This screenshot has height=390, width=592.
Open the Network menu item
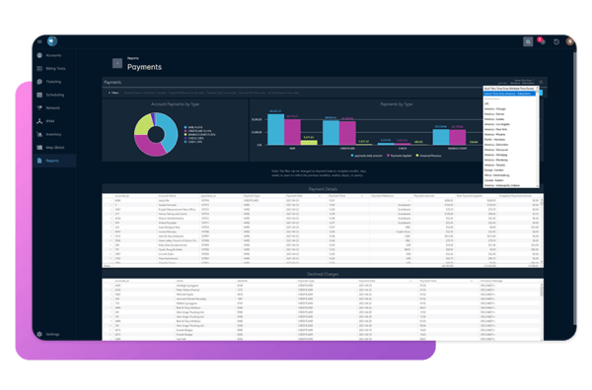(53, 108)
